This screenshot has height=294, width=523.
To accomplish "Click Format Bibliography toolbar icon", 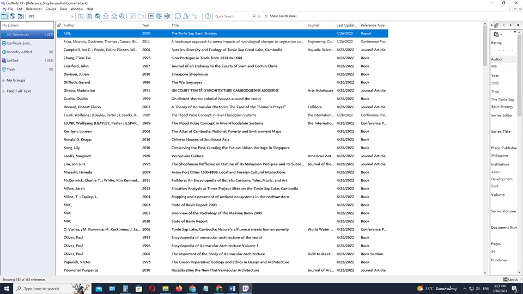I will 159,16.
